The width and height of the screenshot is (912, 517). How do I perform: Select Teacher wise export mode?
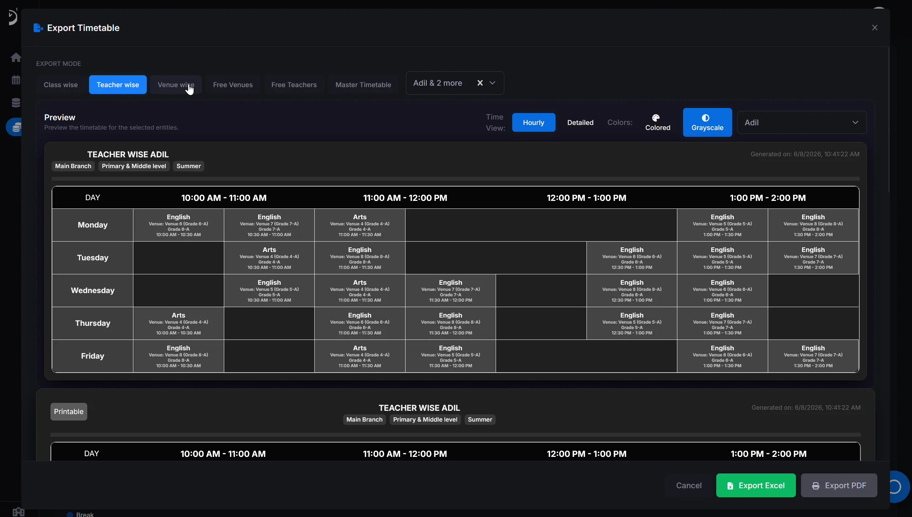click(118, 85)
